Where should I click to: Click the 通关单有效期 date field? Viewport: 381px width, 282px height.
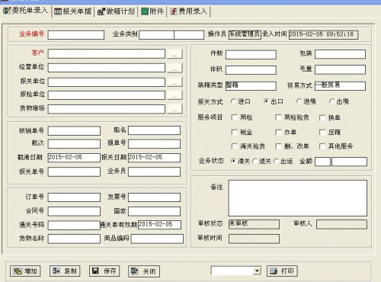[x=159, y=225]
